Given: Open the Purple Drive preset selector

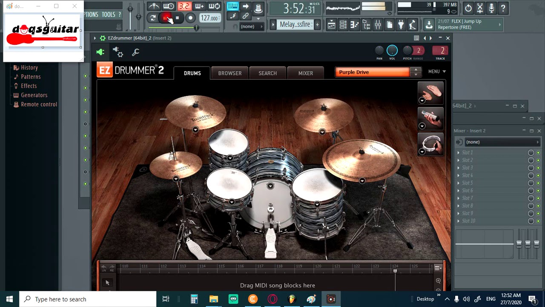Looking at the screenshot, I should click(374, 72).
